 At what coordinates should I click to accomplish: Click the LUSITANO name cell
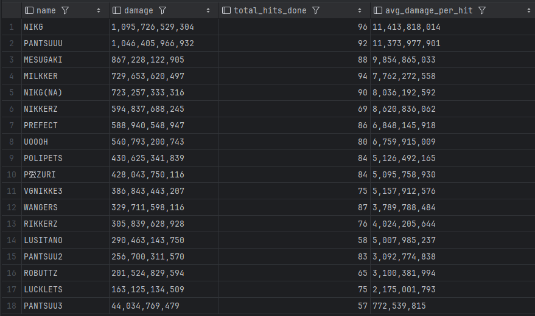pyautogui.click(x=65, y=240)
